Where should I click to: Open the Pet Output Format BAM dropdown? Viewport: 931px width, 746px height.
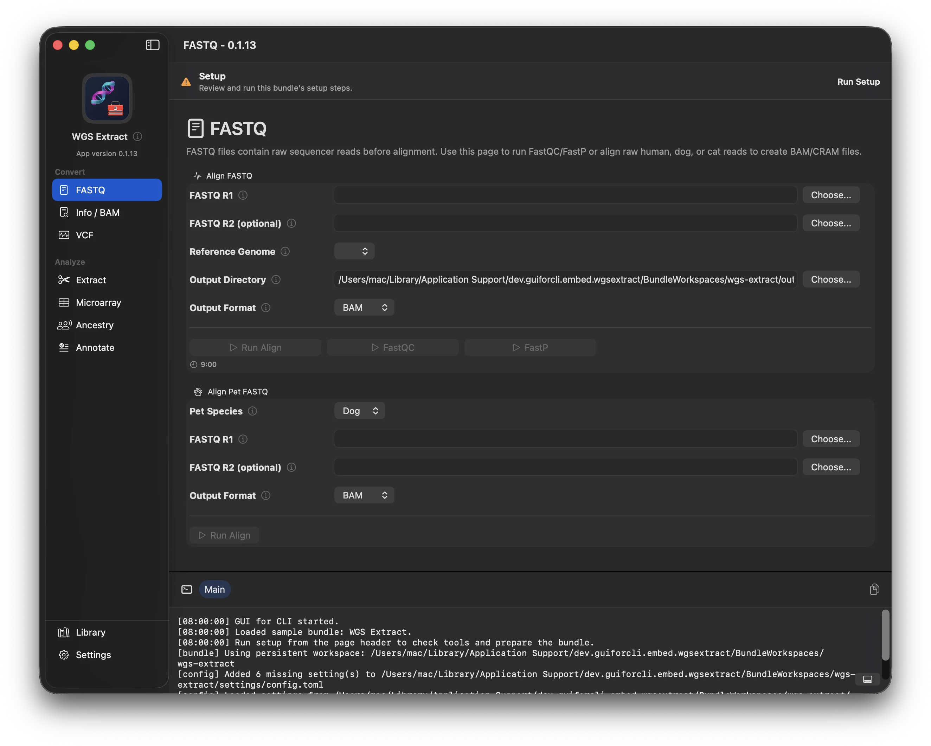pyautogui.click(x=364, y=495)
